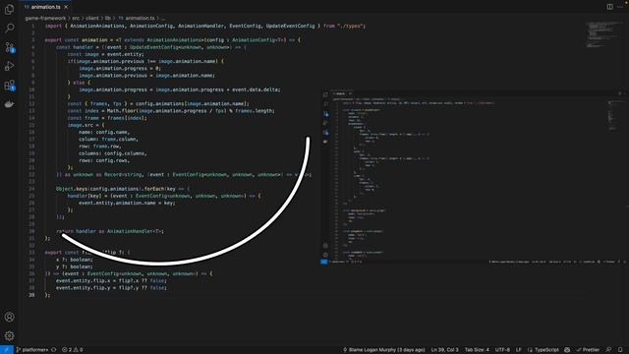
Task: Open the notifications bell in status bar
Action: [620, 350]
